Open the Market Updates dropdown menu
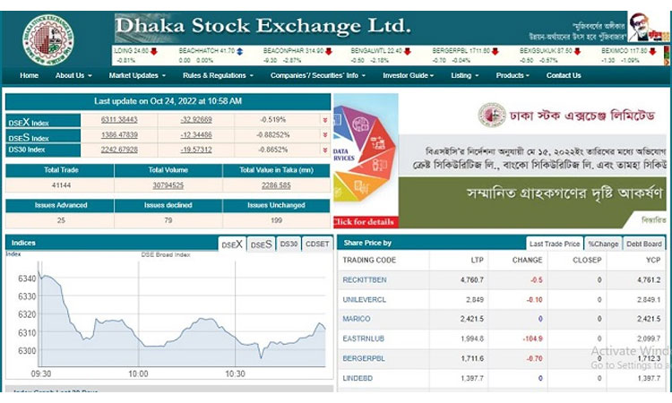 point(137,76)
